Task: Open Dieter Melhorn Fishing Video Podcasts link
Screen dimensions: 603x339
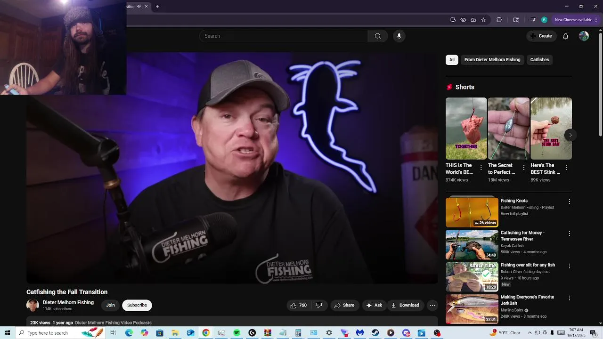Action: 113,323
